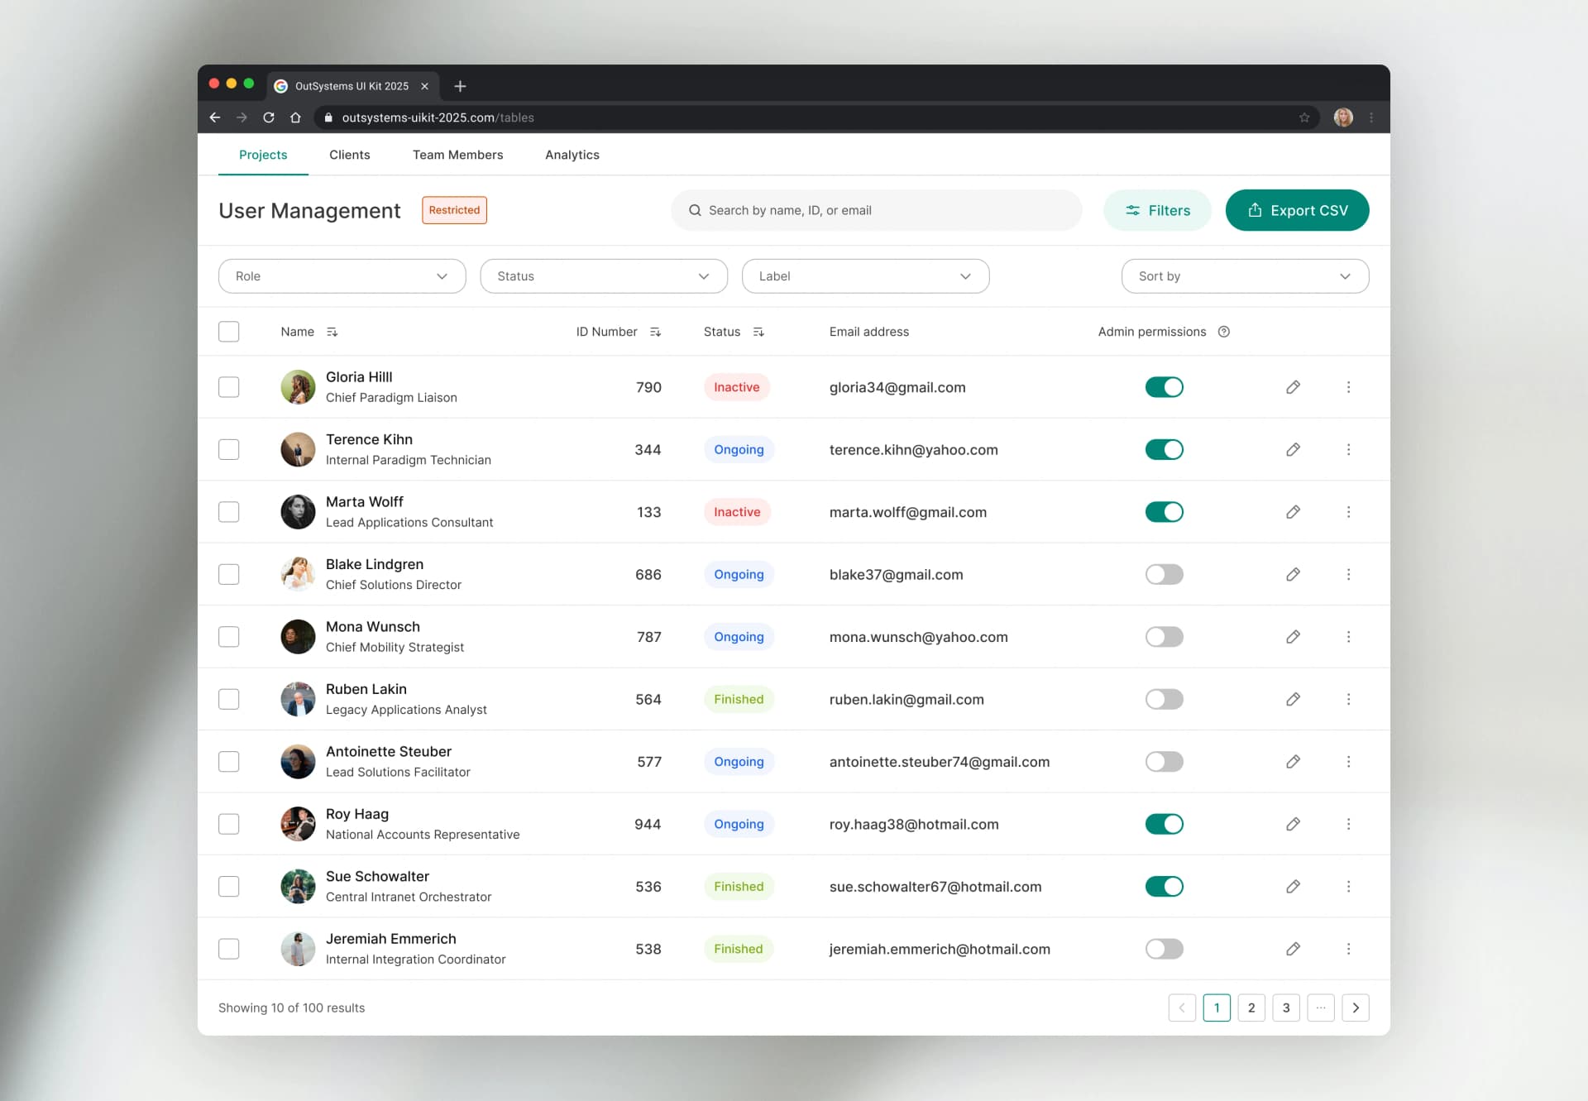Screen dimensions: 1588x1101
Task: Sort by the ID Number column icon
Action: (656, 332)
